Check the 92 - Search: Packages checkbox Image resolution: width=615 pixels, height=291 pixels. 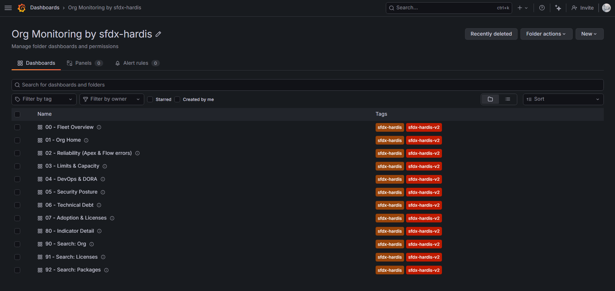tap(17, 270)
